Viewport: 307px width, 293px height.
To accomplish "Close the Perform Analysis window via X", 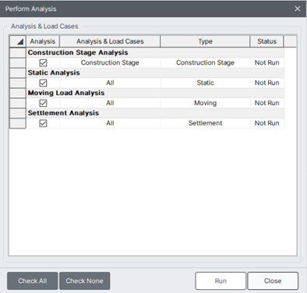I will click(x=298, y=9).
